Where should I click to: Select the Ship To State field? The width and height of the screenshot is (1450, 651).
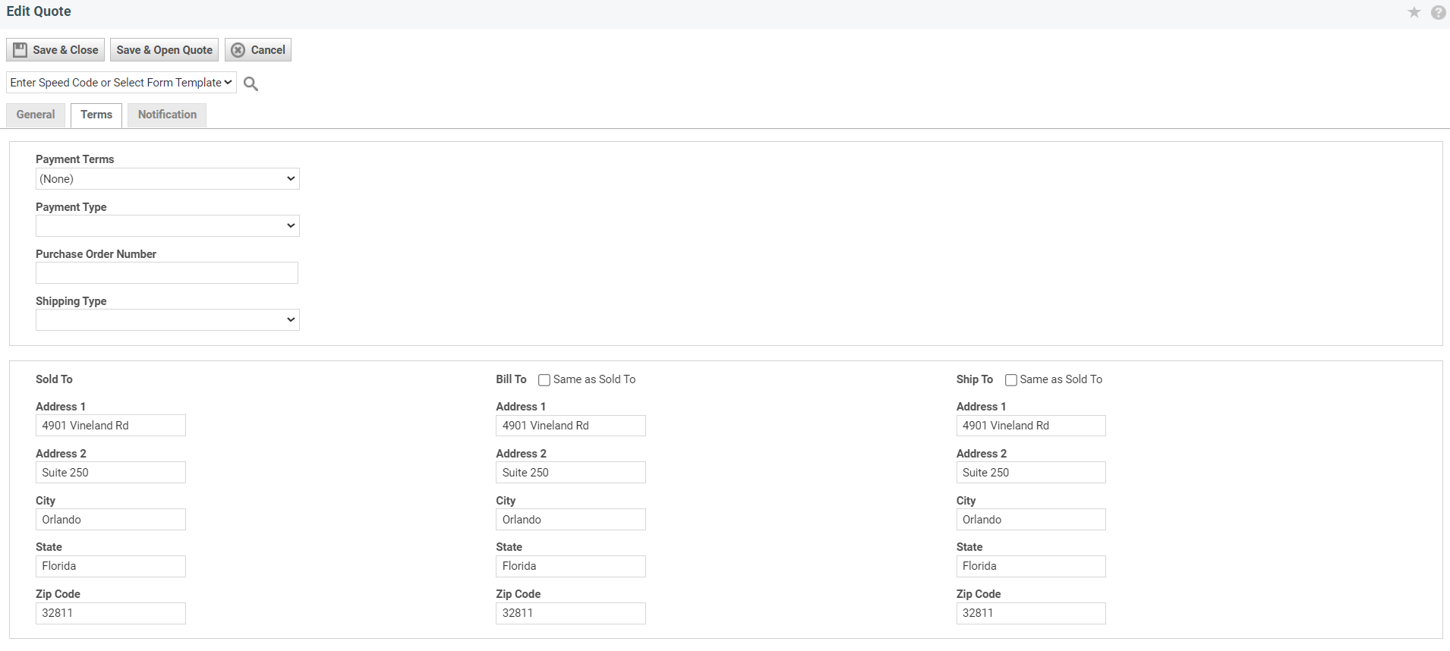click(1030, 567)
